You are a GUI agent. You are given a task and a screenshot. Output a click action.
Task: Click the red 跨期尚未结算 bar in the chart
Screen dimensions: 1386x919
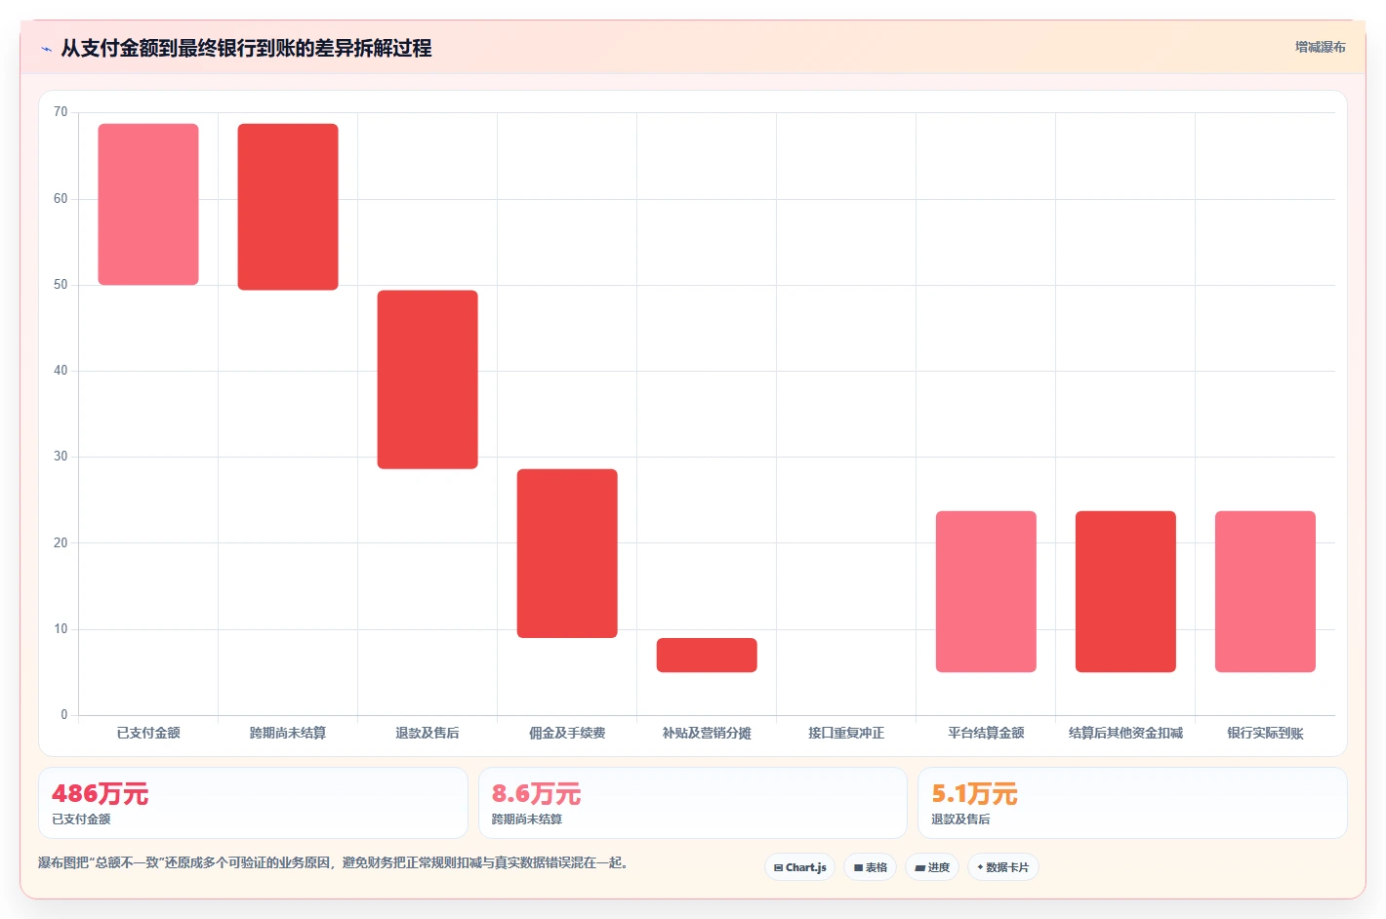coord(288,207)
